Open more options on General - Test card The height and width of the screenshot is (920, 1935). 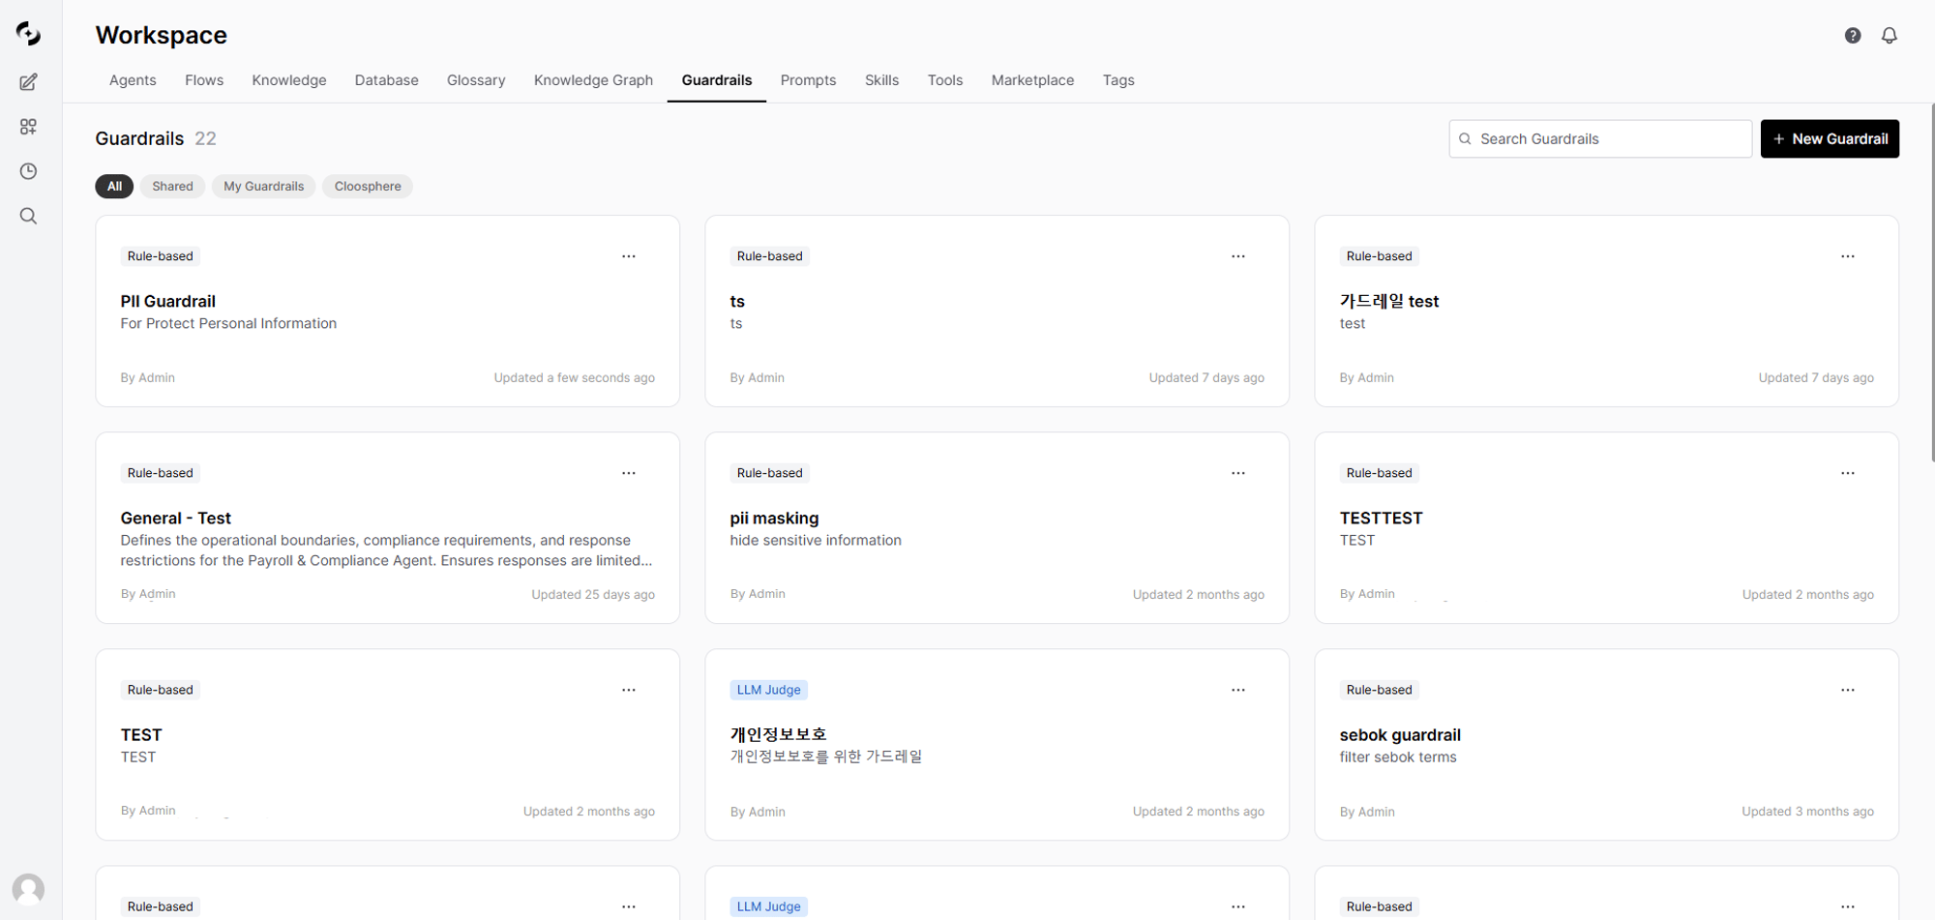[629, 473]
